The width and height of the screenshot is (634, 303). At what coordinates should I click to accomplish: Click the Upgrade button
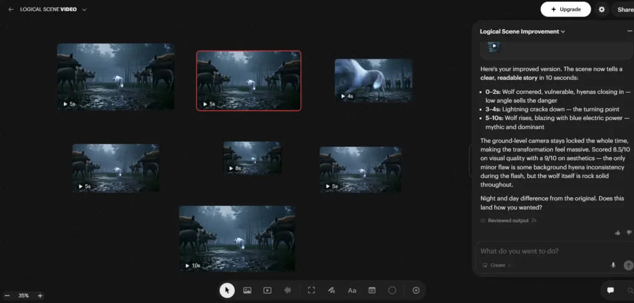tap(565, 9)
